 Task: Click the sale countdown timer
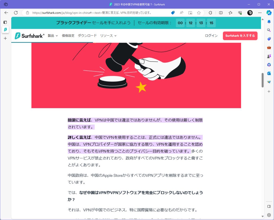coord(196,23)
